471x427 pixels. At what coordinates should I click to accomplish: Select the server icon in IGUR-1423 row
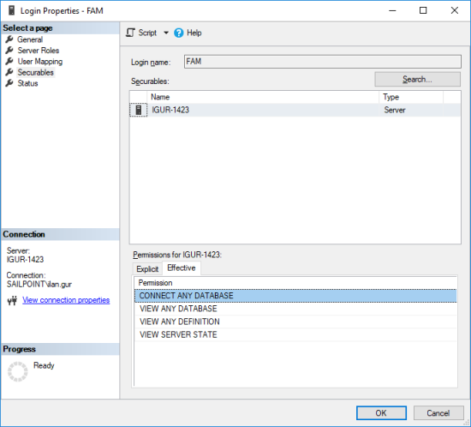(139, 110)
